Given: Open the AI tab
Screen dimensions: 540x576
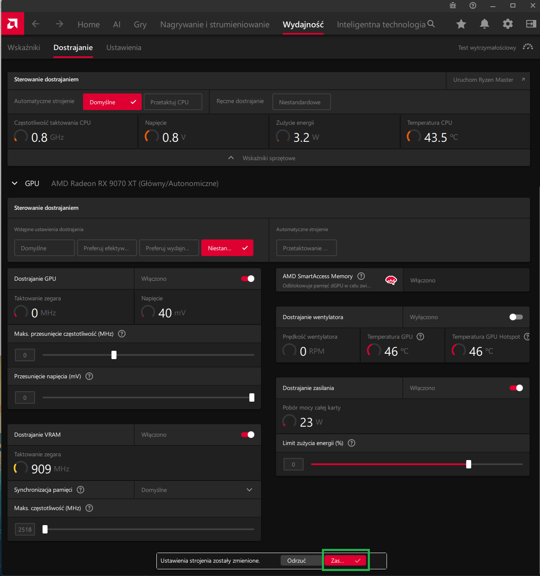Looking at the screenshot, I should [117, 24].
